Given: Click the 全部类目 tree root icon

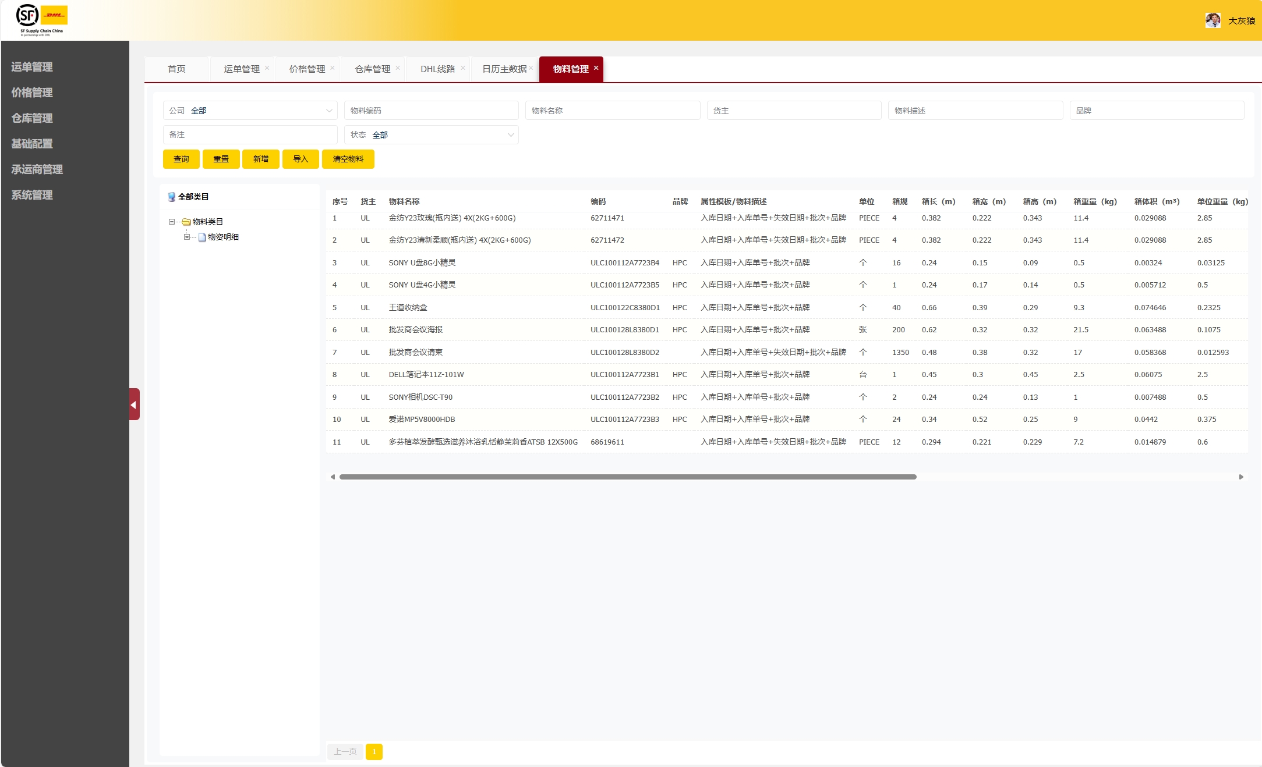Looking at the screenshot, I should tap(171, 197).
